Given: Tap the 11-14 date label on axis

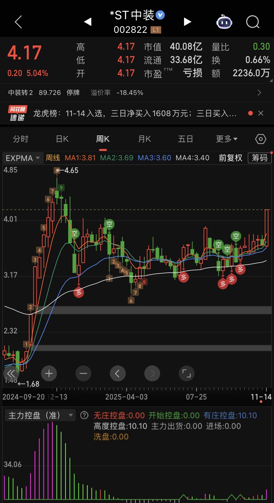Looking at the screenshot, I should (261, 397).
